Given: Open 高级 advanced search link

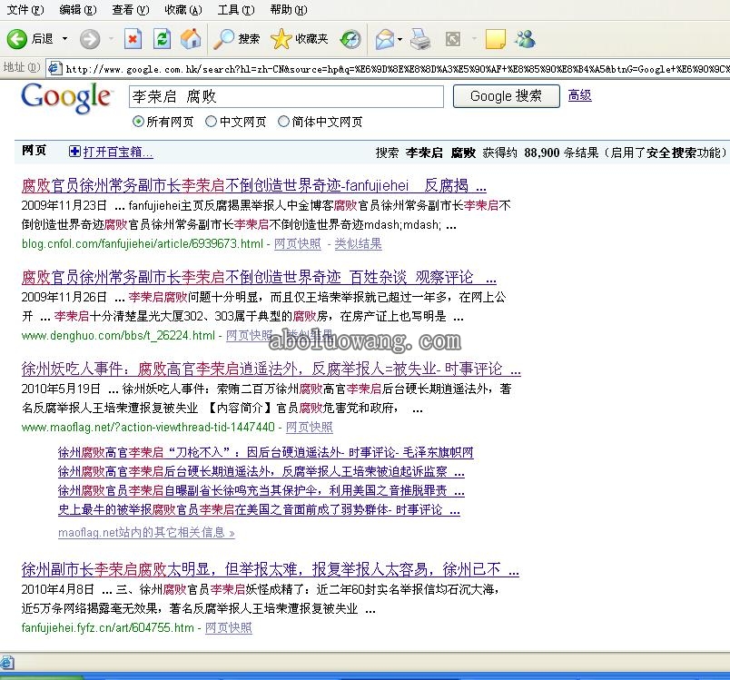Looking at the screenshot, I should point(579,95).
